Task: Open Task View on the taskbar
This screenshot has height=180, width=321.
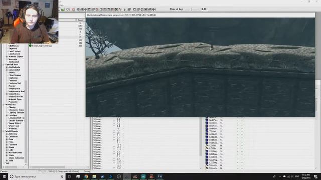Action: pyautogui.click(x=69, y=176)
